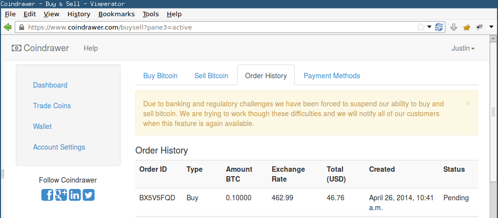Click the Coindrawer banknote logo icon
Viewport: 498px width, 218px height.
[17, 48]
